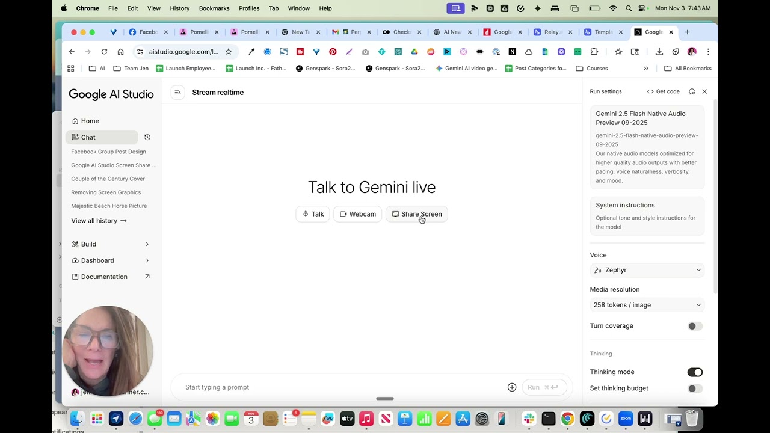Open Slack from the Dock
The image size is (770, 433).
(529, 419)
